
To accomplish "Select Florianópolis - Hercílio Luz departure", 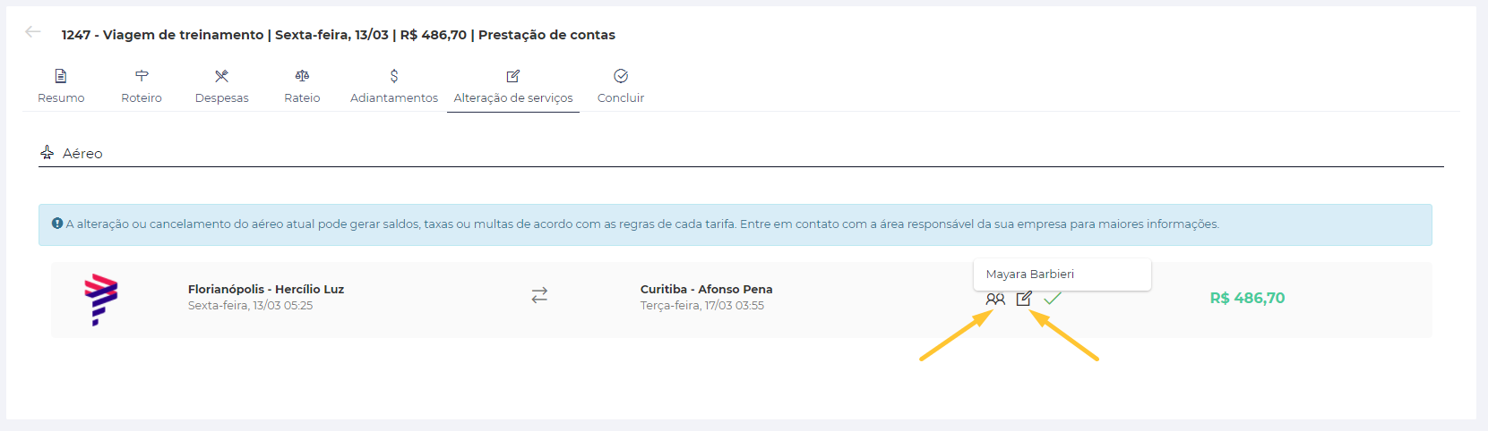I will pyautogui.click(x=266, y=290).
